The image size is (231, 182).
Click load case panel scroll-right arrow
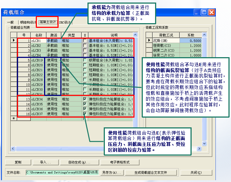tap(199, 148)
